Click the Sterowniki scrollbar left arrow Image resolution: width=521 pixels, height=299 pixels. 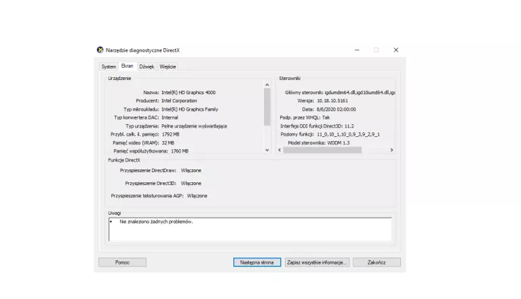click(280, 150)
